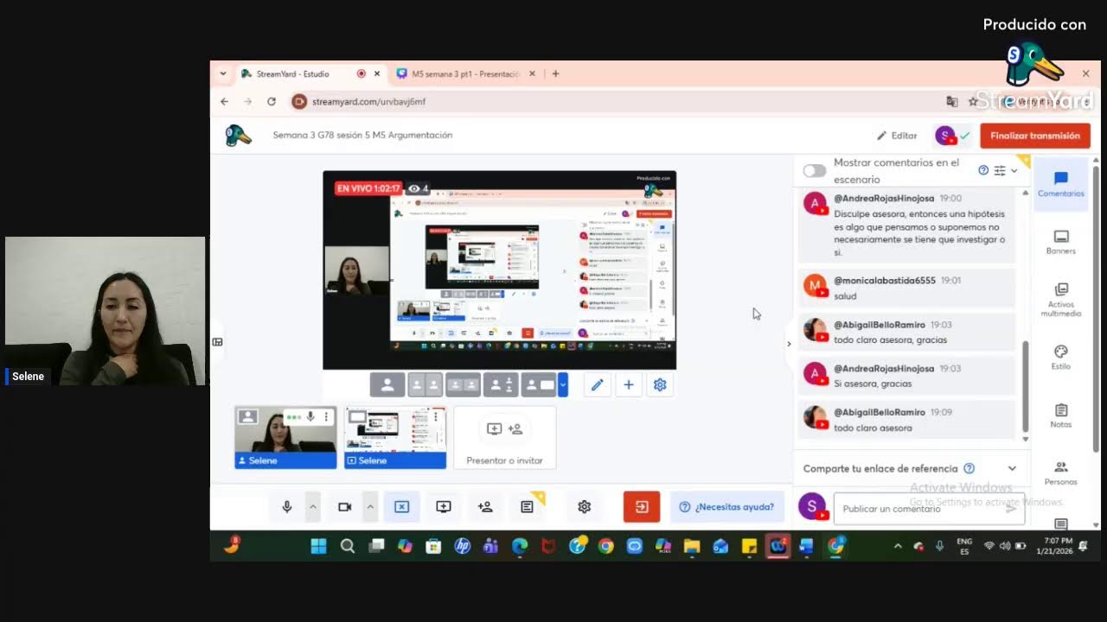Click help icon next to enlace de referencia

click(x=969, y=468)
